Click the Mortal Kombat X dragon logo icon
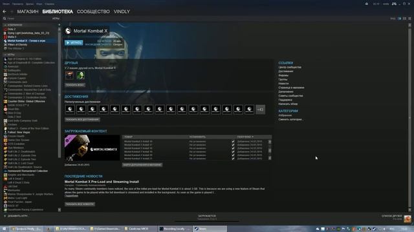414x232 pixels. tap(68, 31)
